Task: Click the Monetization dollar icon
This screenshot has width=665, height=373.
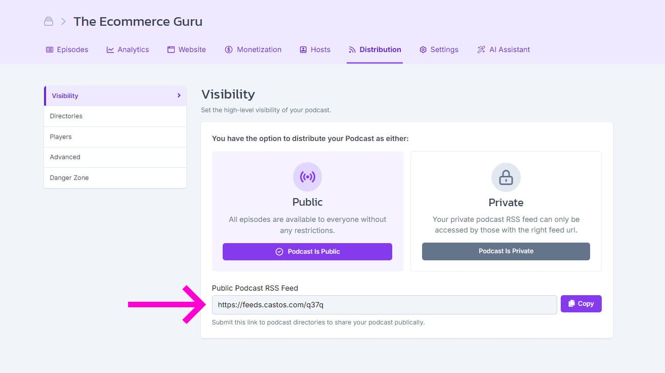Action: [229, 50]
